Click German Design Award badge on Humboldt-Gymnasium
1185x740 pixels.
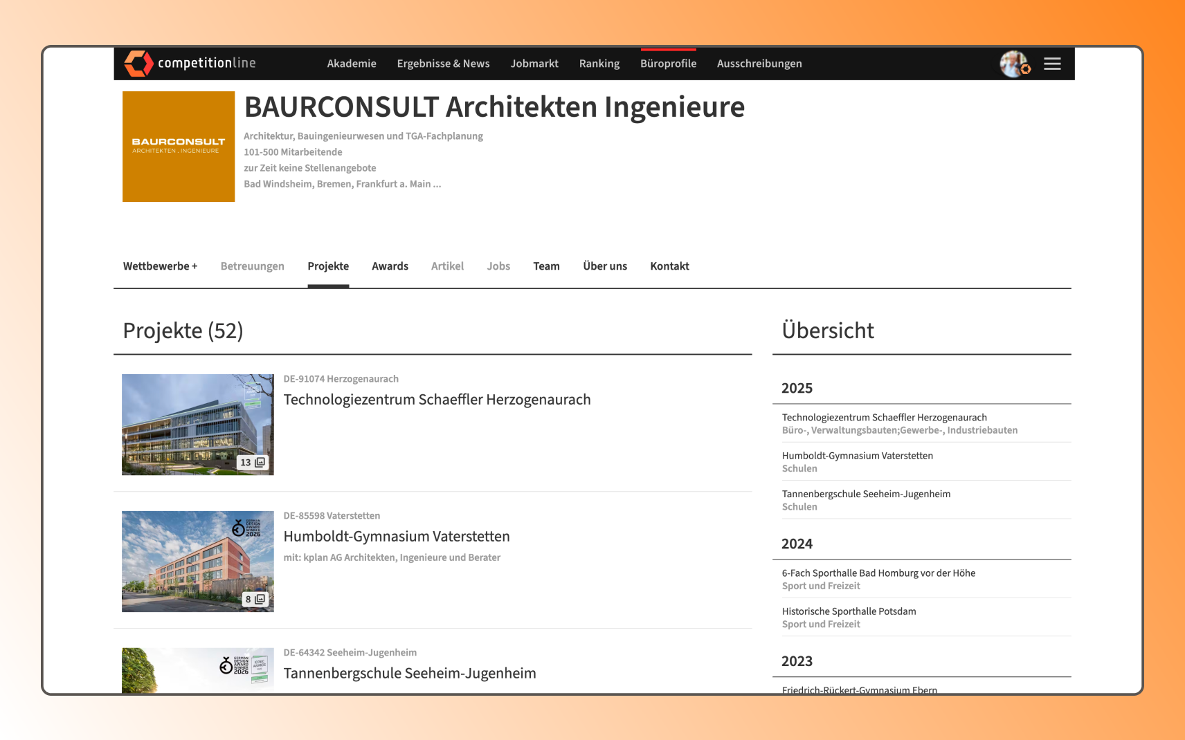click(x=246, y=528)
